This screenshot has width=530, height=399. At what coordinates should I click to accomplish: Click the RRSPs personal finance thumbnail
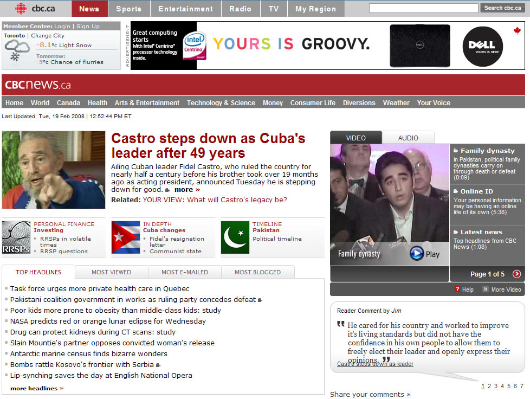pyautogui.click(x=16, y=237)
